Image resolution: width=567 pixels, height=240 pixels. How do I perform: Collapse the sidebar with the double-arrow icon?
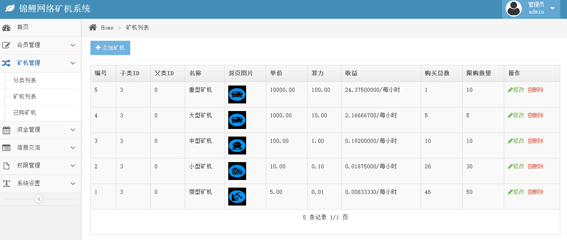(39, 199)
